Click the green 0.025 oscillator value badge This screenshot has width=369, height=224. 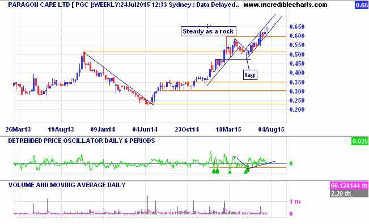(359, 141)
